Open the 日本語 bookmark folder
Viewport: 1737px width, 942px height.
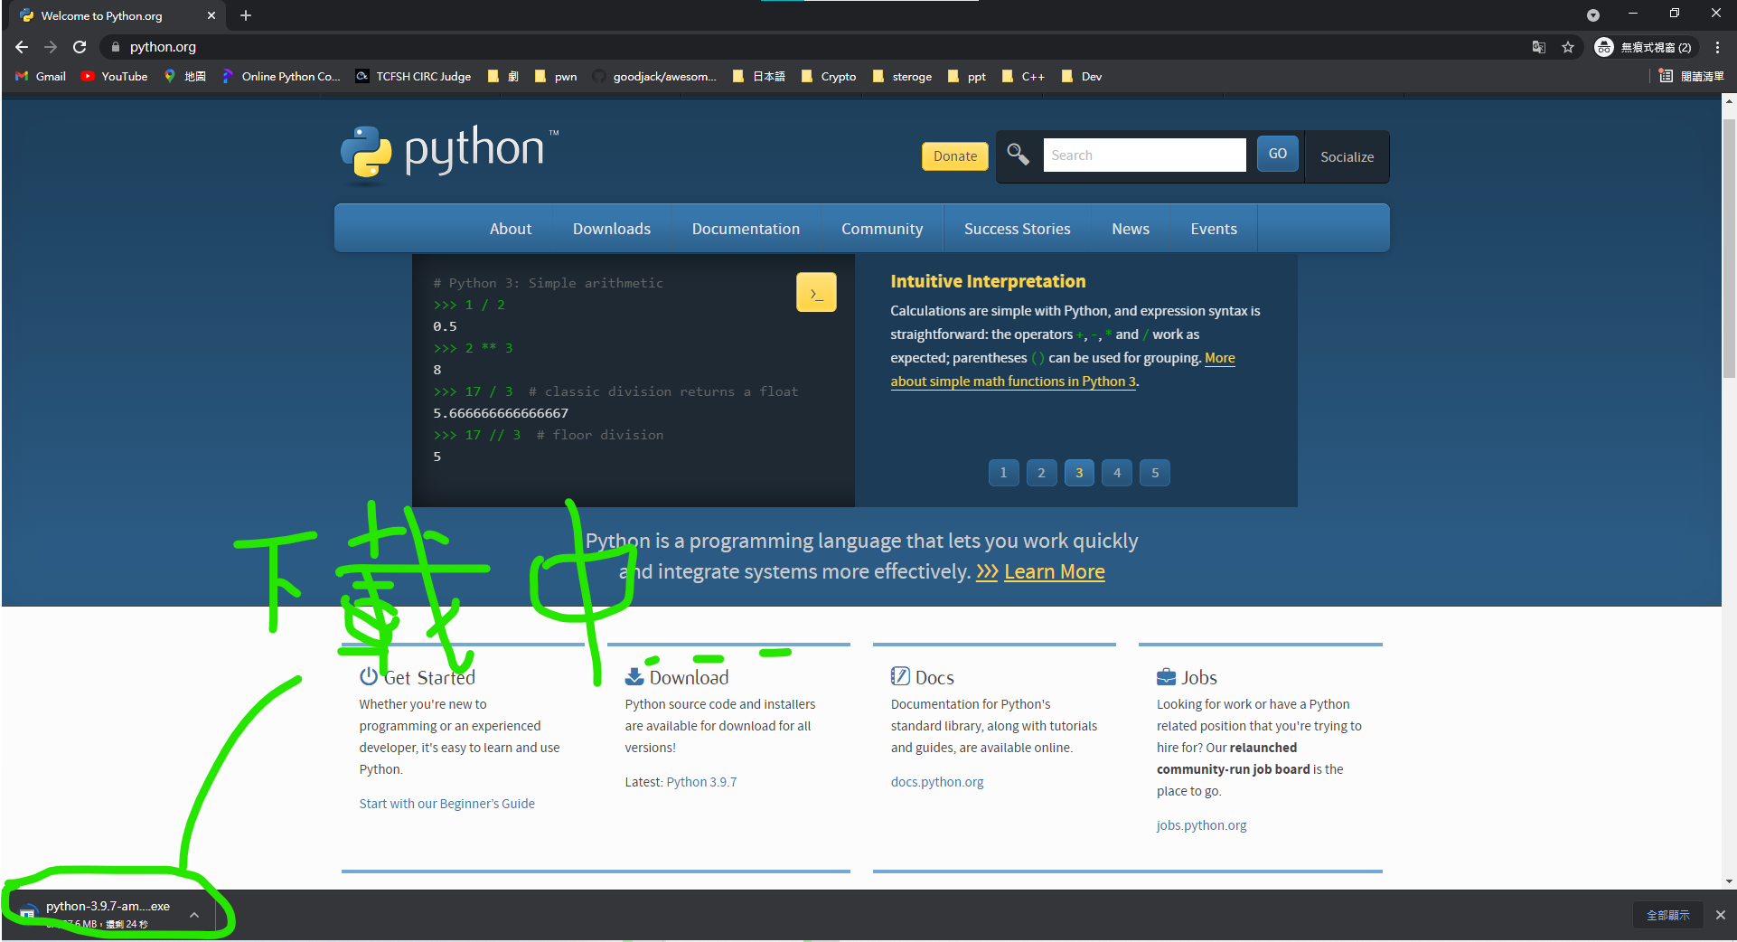(x=759, y=76)
